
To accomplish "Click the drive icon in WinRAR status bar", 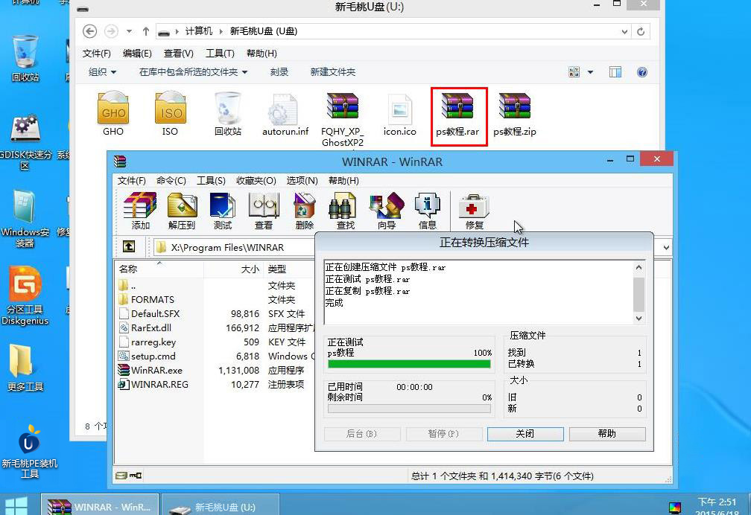I will [121, 476].
